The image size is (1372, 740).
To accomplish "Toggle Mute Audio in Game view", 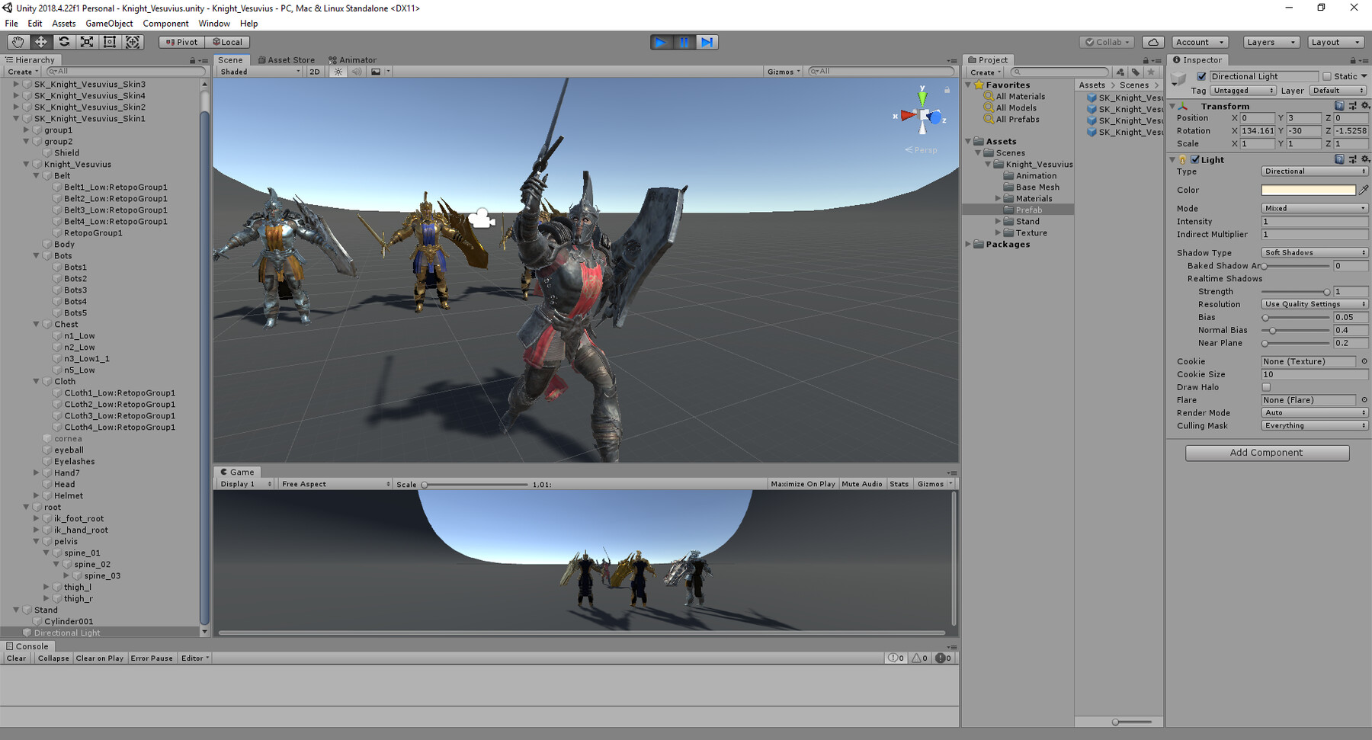I will 862,484.
